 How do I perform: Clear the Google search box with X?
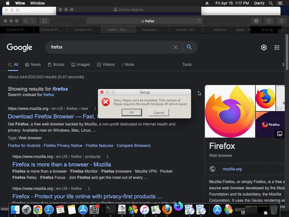(176, 47)
